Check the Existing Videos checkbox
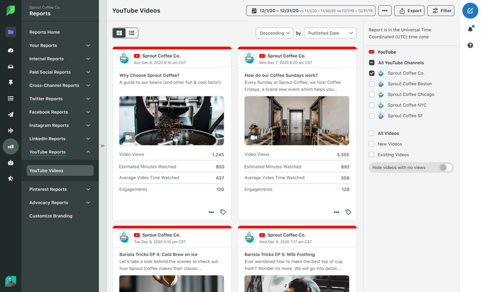This screenshot has width=481, height=292. point(372,155)
